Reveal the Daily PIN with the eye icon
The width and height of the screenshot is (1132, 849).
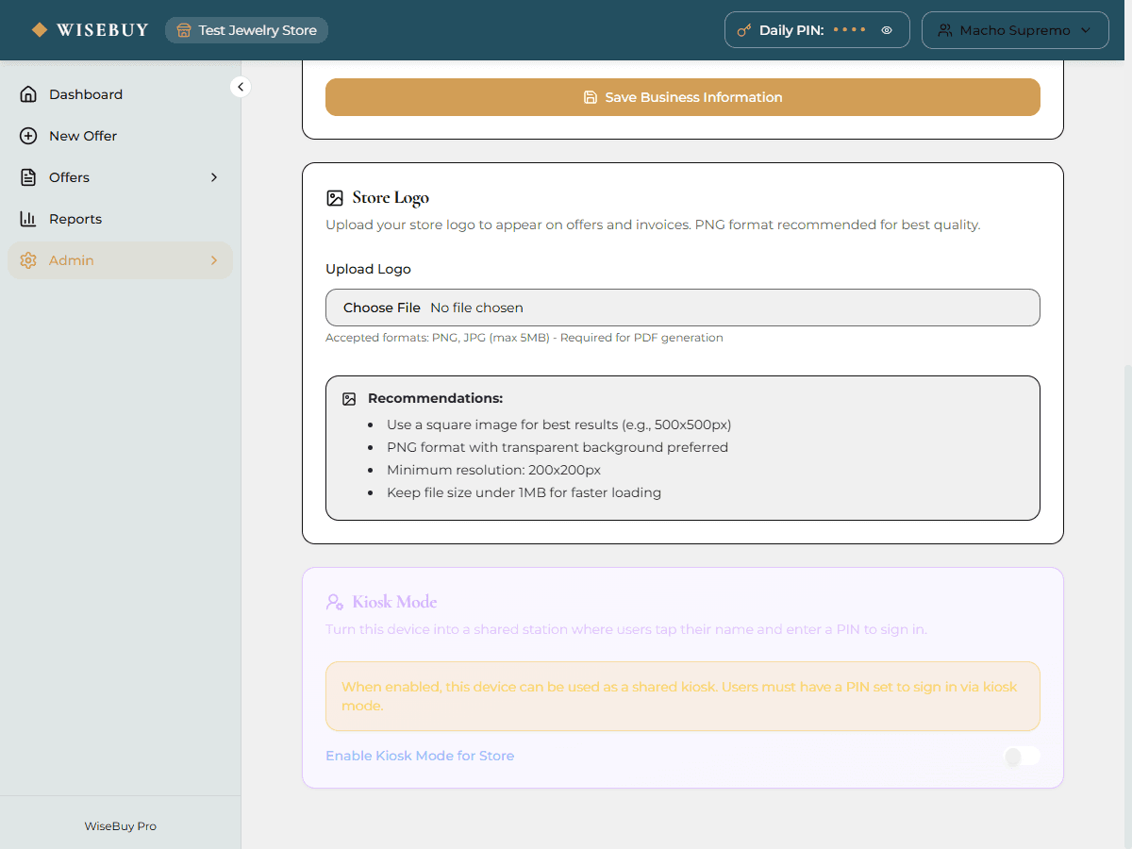886,29
